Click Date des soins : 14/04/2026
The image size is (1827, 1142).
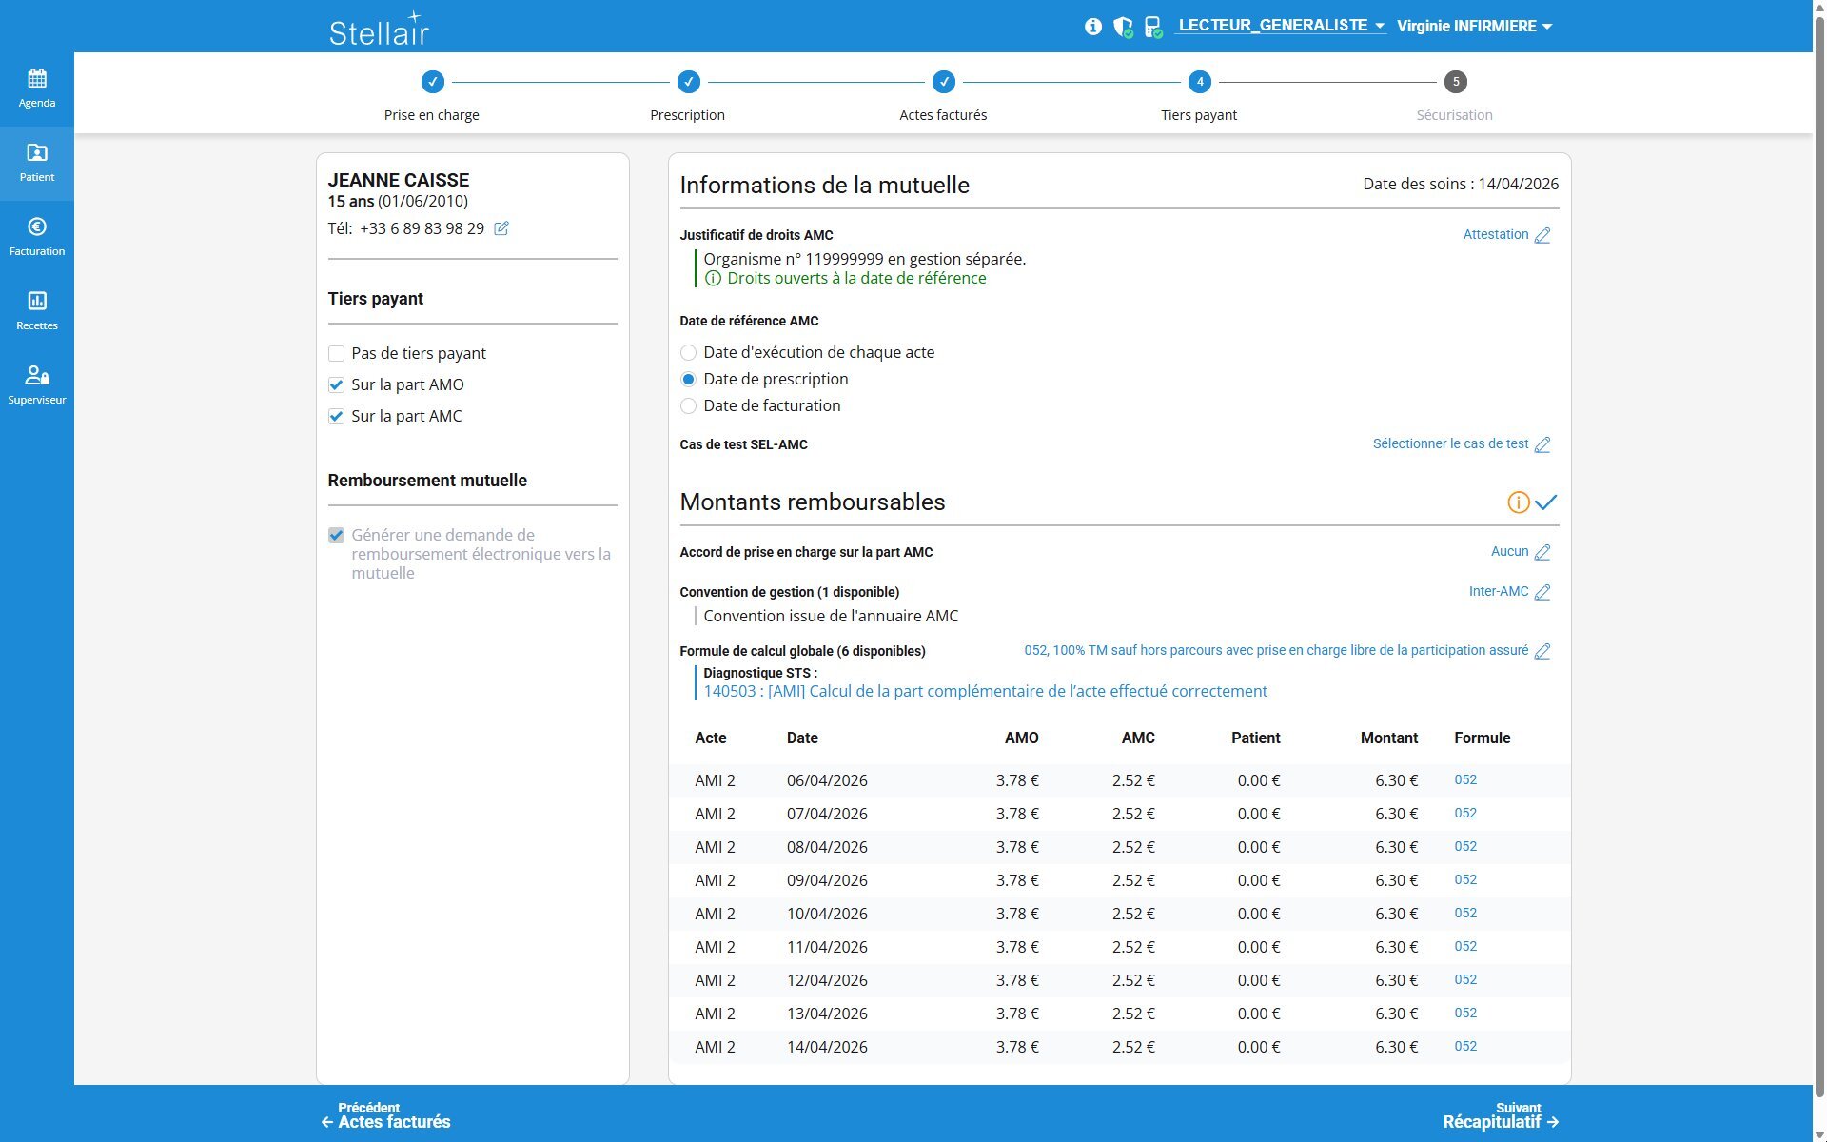(1461, 185)
